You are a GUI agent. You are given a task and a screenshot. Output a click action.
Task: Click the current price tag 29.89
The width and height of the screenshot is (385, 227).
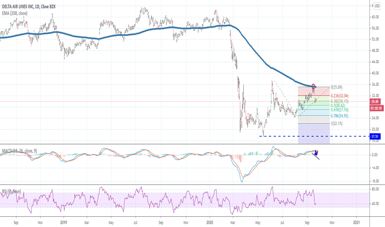click(x=375, y=102)
